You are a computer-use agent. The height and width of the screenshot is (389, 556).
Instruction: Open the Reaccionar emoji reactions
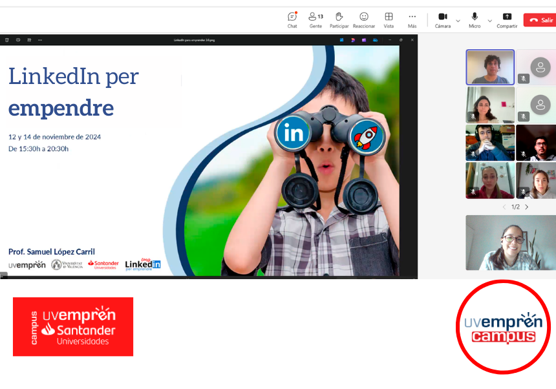(364, 19)
